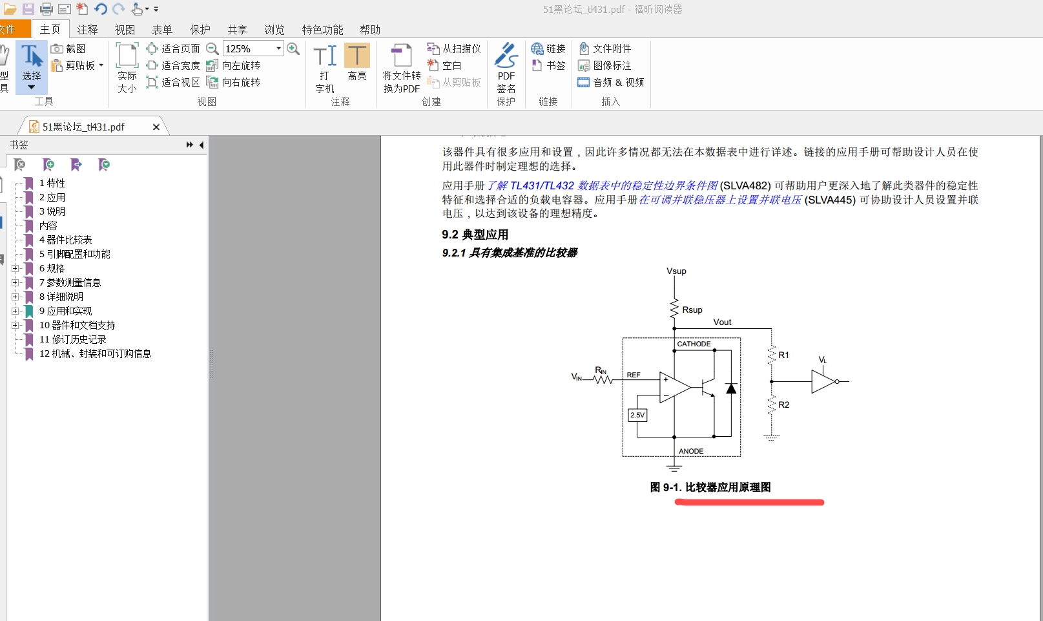The width and height of the screenshot is (1043, 621).
Task: Expand the 8 详细说明 bookmark node
Action: point(15,297)
